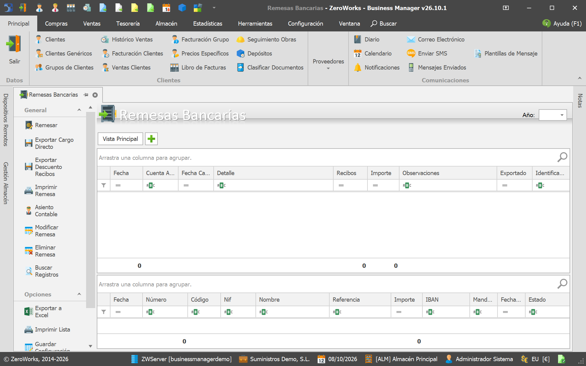Click Buscar in the menu bar
Viewport: 586px width, 366px height.
point(384,23)
